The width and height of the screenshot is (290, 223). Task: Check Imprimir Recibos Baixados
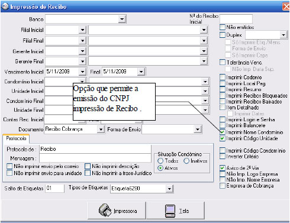tap(223, 101)
